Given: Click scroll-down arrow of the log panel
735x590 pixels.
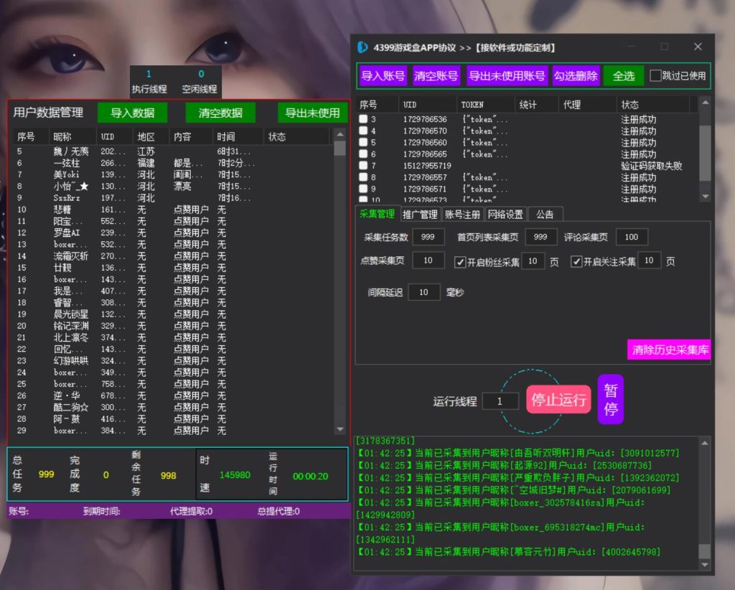Looking at the screenshot, I should click(x=705, y=565).
